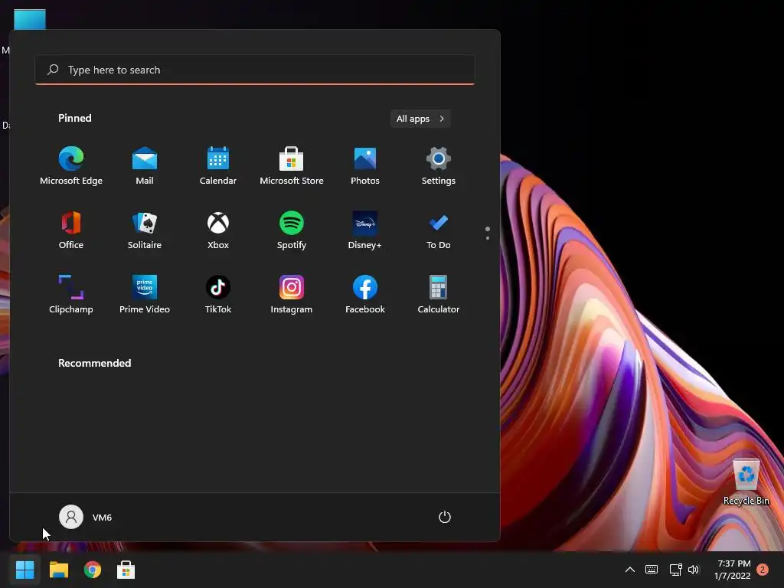Launch TikTok from pinned apps
This screenshot has width=784, height=588.
point(218,295)
